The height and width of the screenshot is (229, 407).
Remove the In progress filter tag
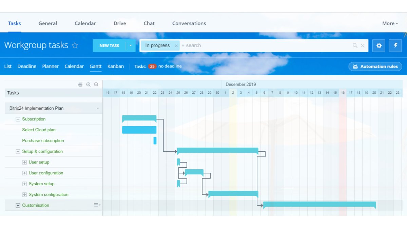click(176, 46)
